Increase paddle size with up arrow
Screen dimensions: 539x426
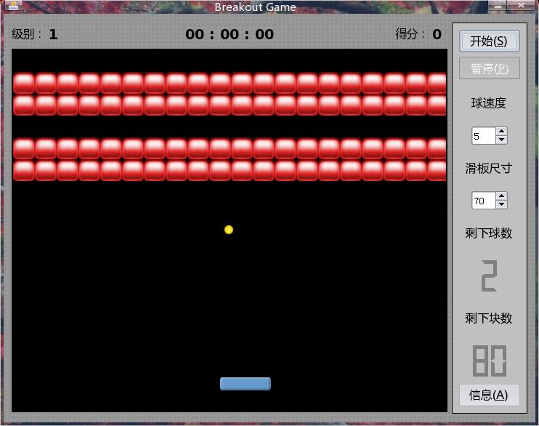501,196
